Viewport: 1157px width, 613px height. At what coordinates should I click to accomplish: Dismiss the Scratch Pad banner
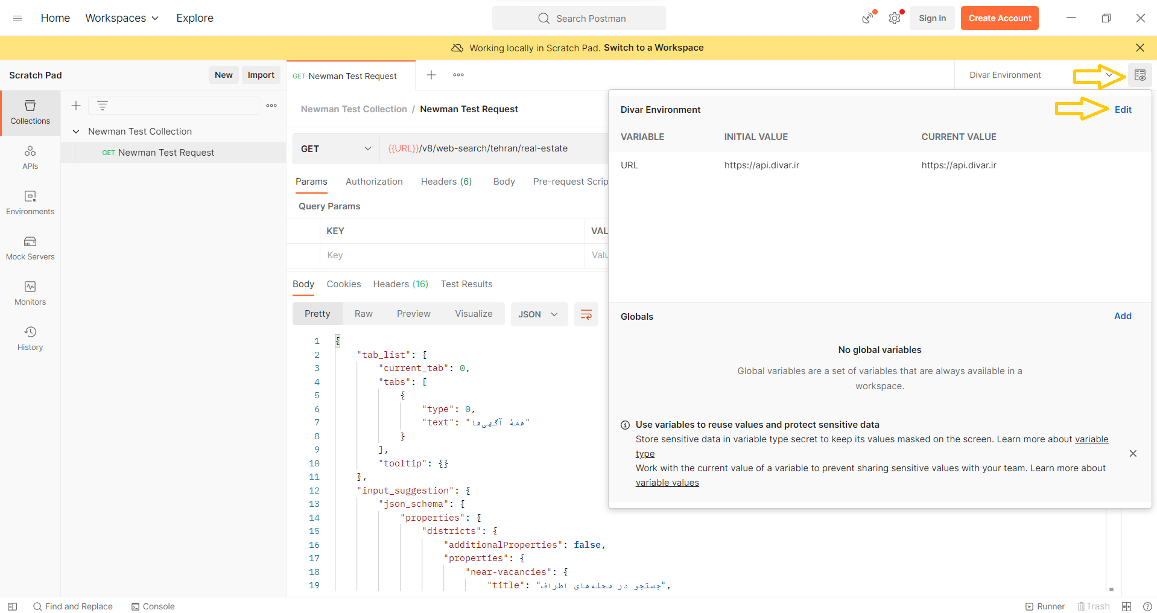[1139, 48]
